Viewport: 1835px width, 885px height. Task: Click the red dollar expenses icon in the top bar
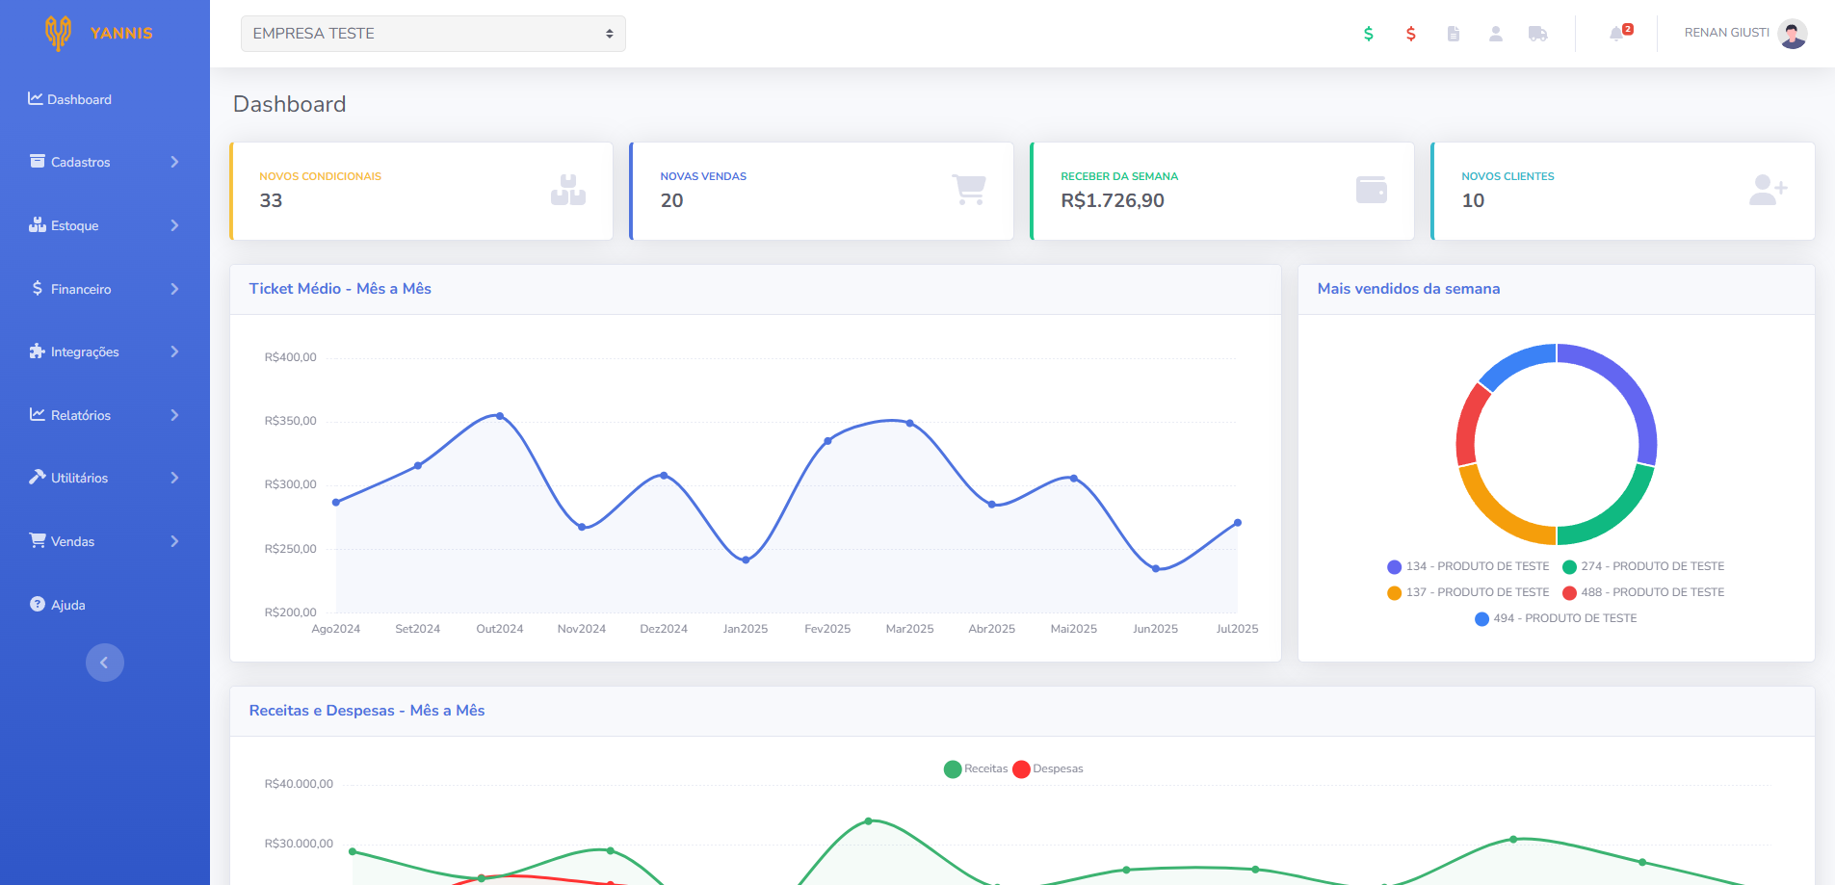[x=1410, y=33]
